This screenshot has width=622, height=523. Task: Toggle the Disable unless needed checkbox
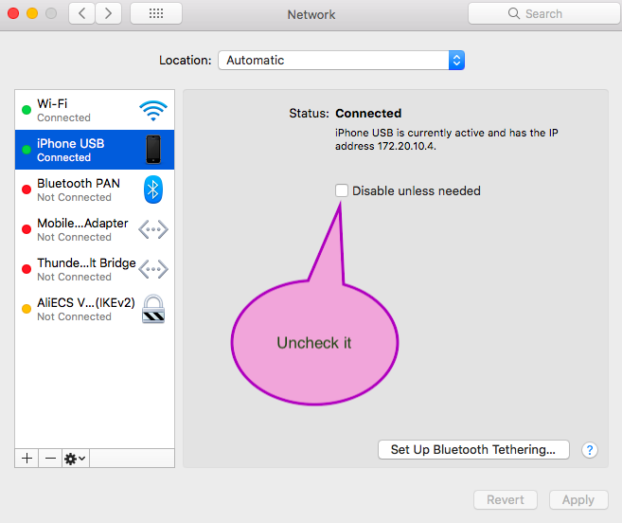coord(342,190)
